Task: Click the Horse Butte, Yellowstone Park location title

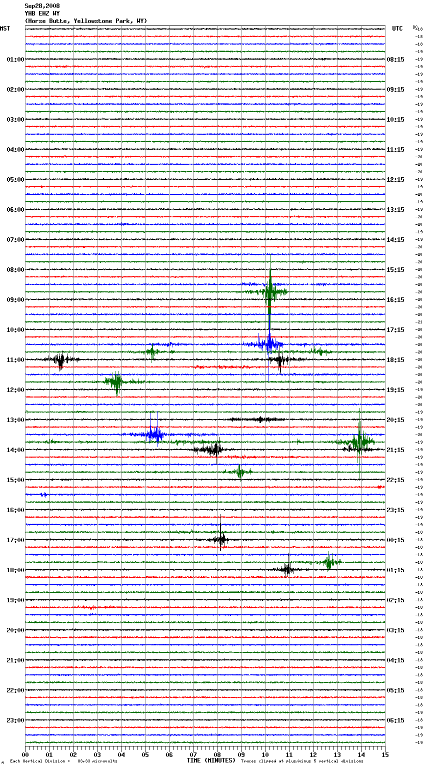Action: [86, 21]
